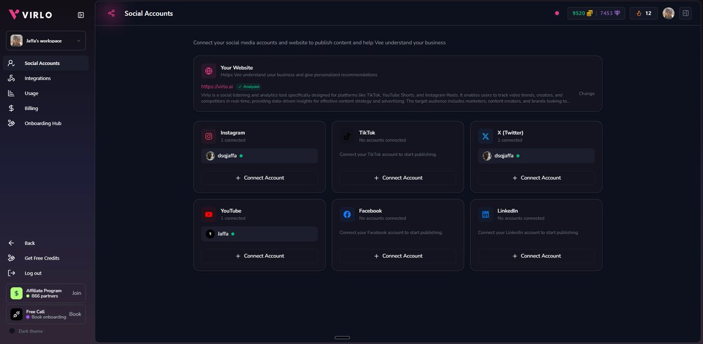
Task: Open Billing in sidebar
Action: pos(46,108)
